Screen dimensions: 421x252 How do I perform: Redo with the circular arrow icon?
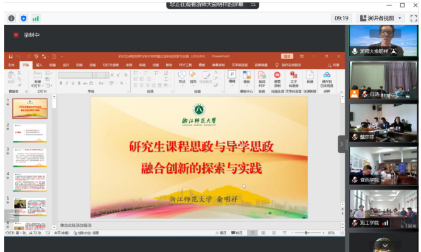28,57
